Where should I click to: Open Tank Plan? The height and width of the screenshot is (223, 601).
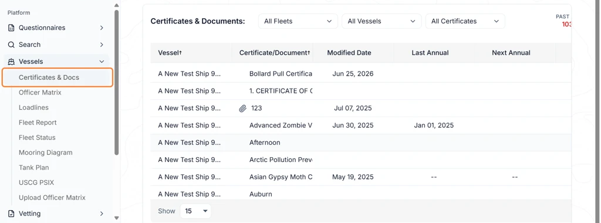coord(33,167)
